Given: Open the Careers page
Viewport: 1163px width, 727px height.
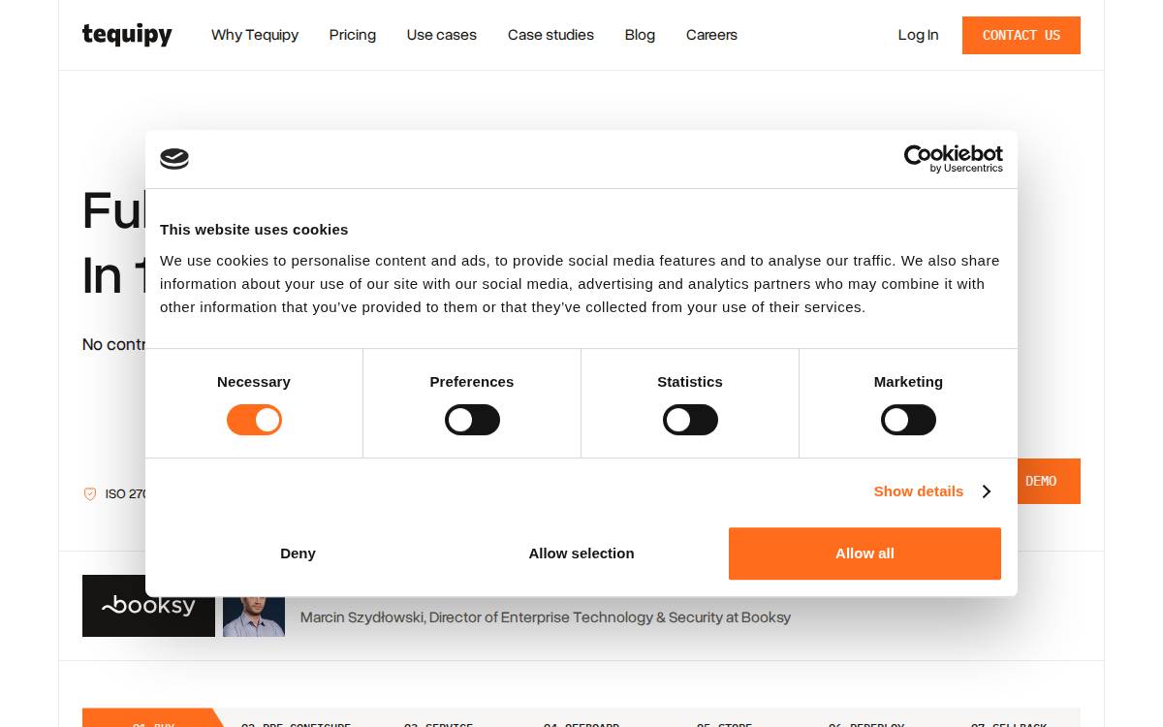Looking at the screenshot, I should (711, 35).
